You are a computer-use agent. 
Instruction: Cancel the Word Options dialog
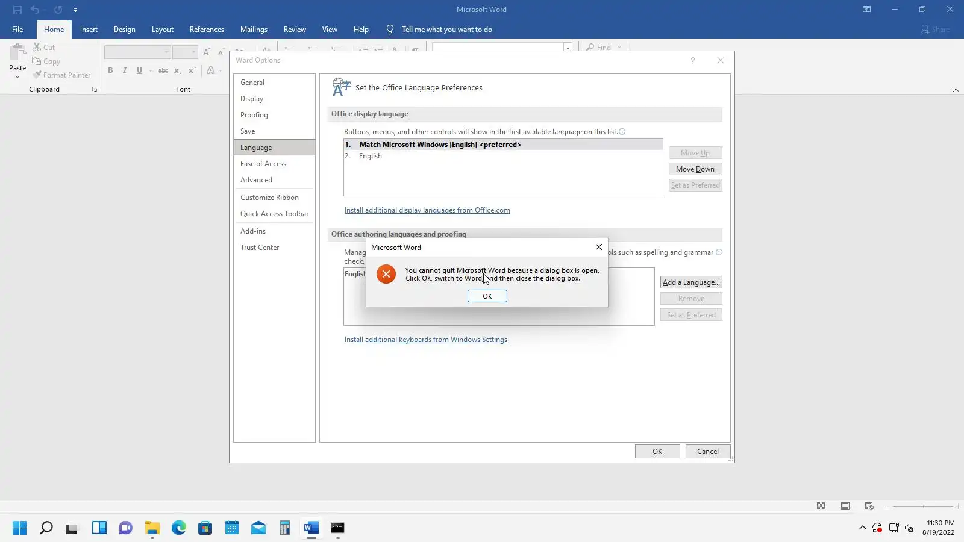(708, 452)
